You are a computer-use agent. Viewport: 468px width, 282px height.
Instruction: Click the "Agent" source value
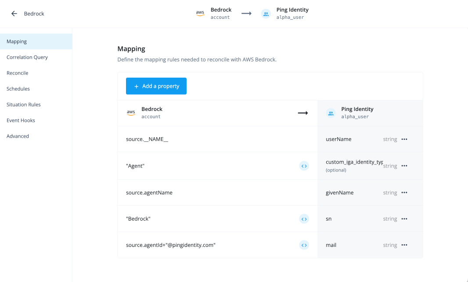click(x=135, y=166)
